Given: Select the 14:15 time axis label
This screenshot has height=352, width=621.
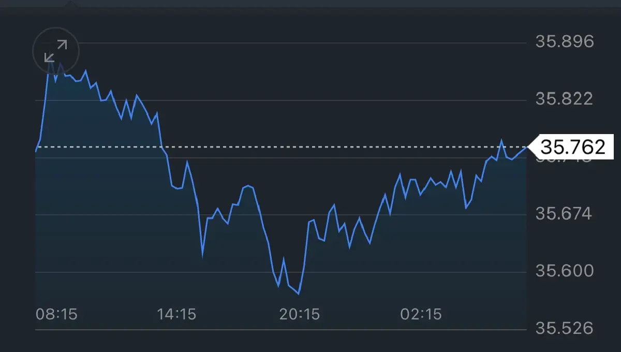Looking at the screenshot, I should pyautogui.click(x=175, y=314).
